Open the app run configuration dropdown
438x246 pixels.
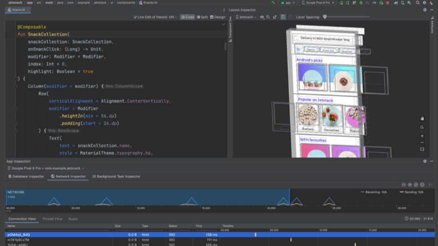(x=288, y=3)
